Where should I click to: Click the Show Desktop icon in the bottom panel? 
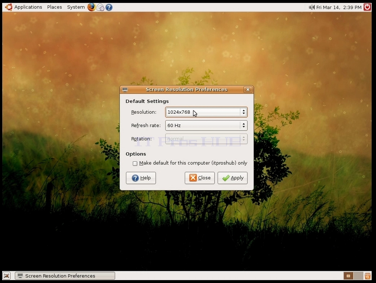pyautogui.click(x=7, y=276)
